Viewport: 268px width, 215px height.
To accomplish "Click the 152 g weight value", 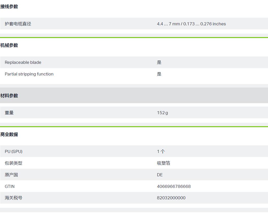I will [x=162, y=113].
